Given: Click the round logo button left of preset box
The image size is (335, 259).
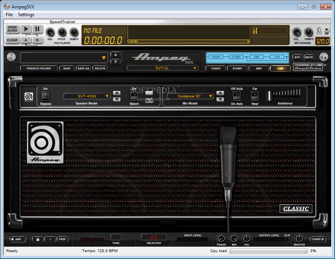Looking at the screenshot, I should 11,57.
